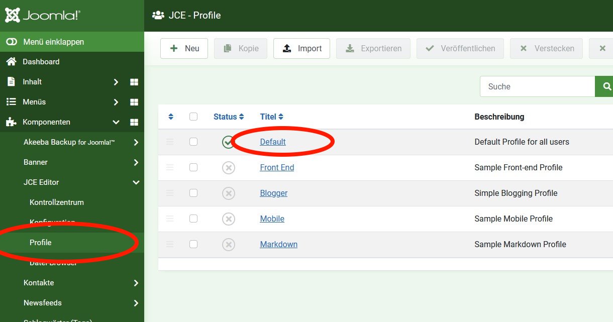Grab the drag handle of Mobile row

[x=170, y=219]
